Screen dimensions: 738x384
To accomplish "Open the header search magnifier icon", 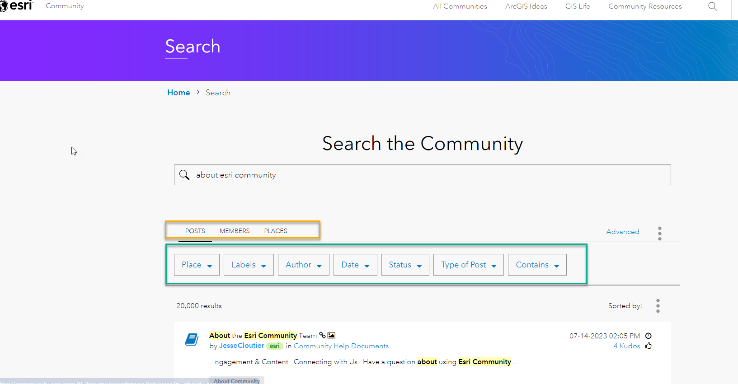I will 713,6.
